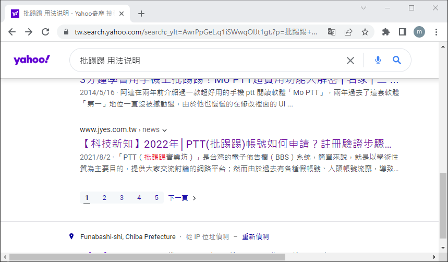Screen dimensions: 448x262
Task: Open the profile avatar 'm'
Action: click(419, 32)
